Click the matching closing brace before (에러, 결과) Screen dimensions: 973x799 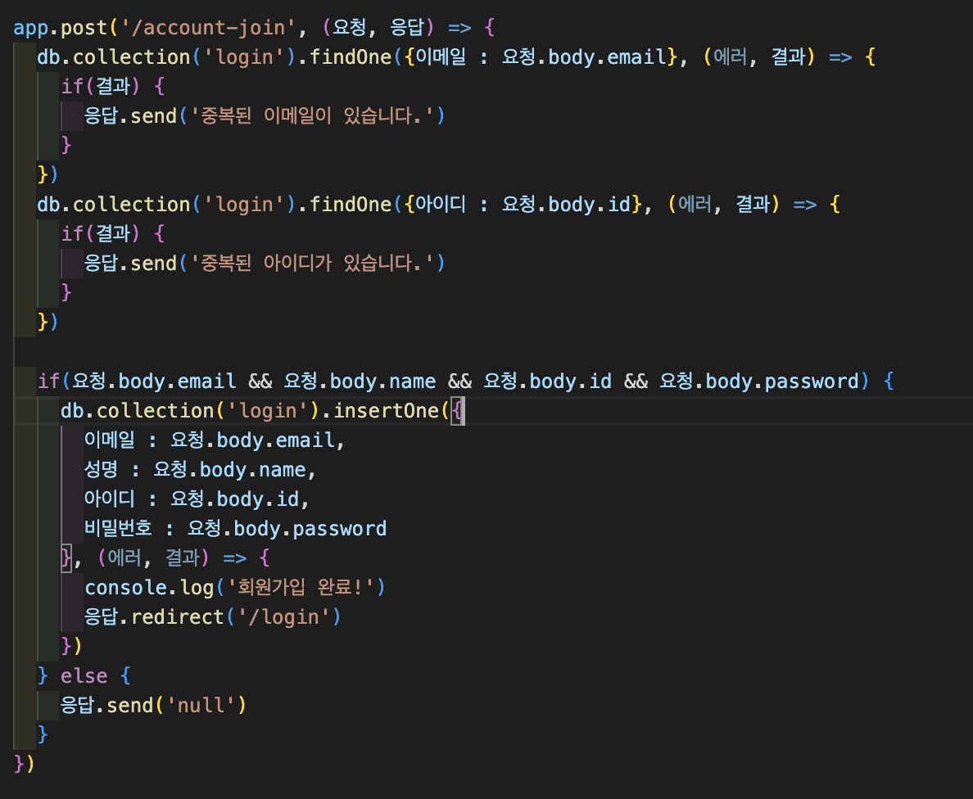pos(66,557)
